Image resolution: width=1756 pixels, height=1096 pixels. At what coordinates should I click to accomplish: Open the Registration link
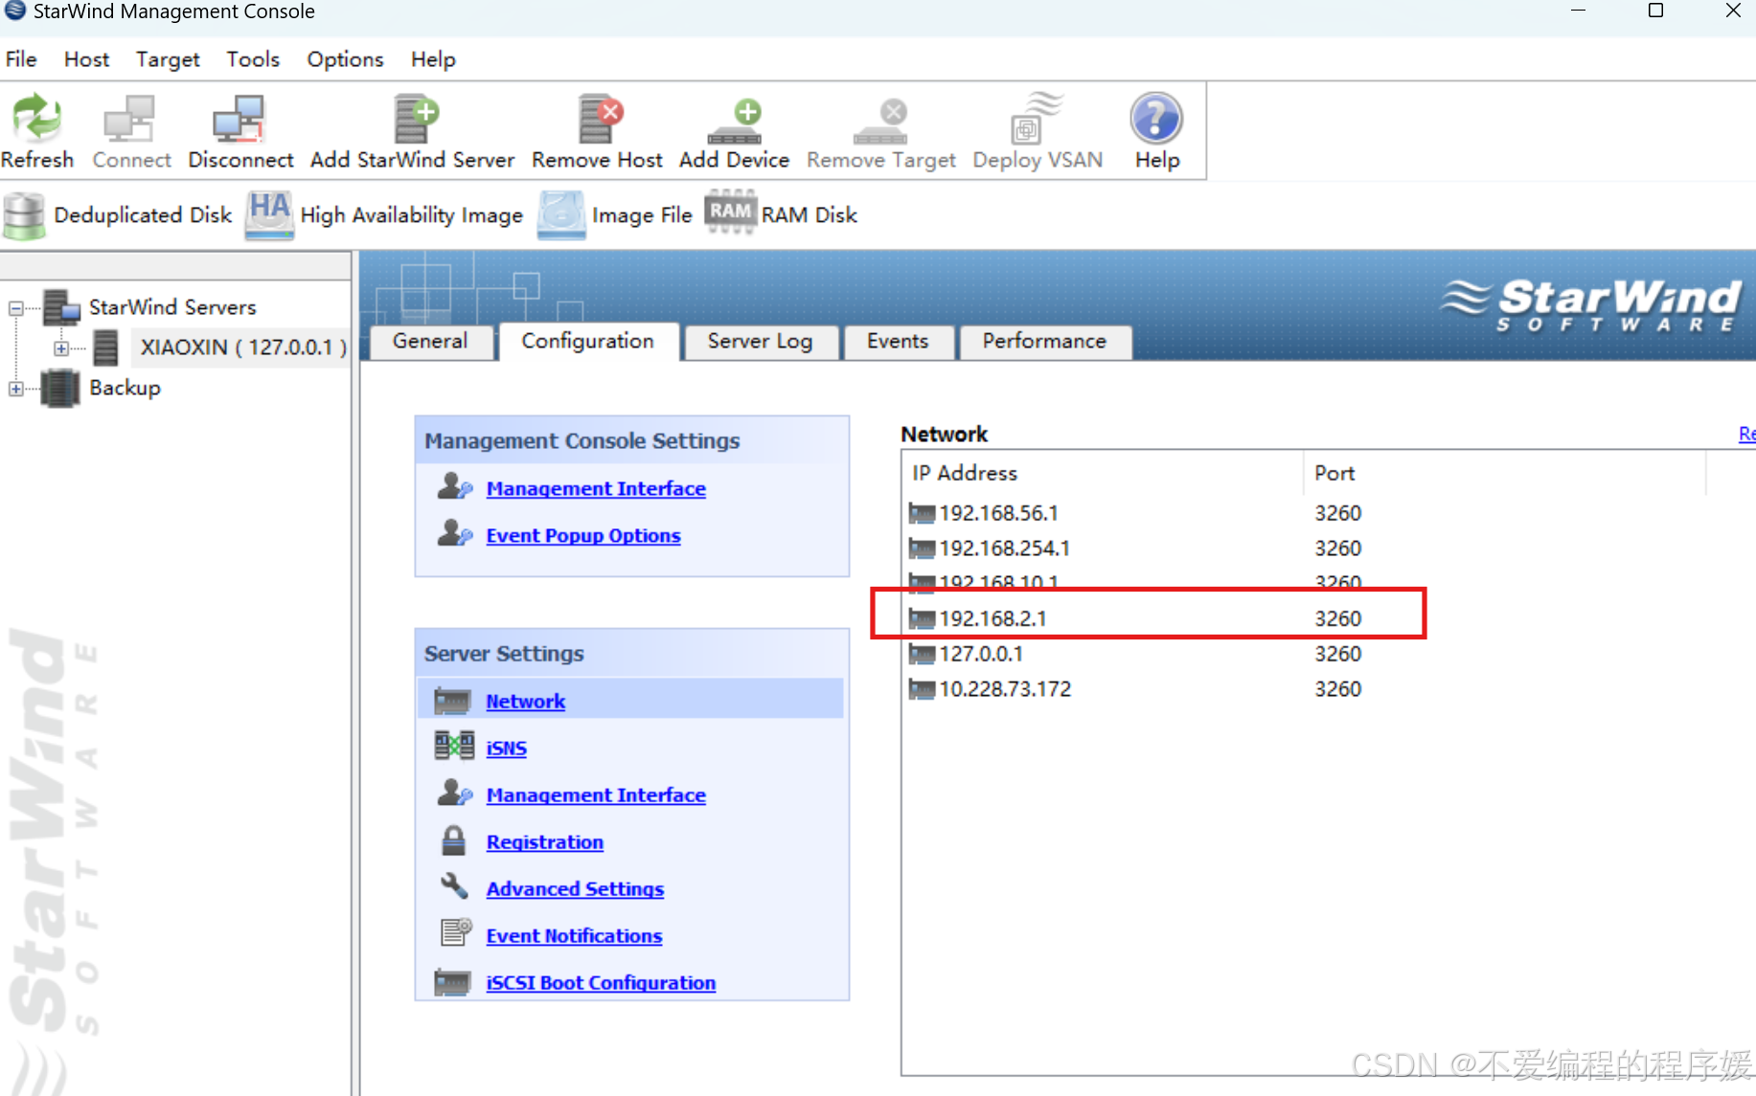(545, 842)
